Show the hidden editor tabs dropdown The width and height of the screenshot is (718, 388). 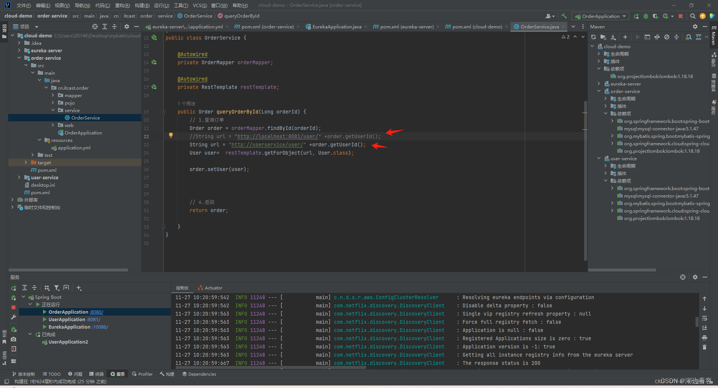point(573,27)
